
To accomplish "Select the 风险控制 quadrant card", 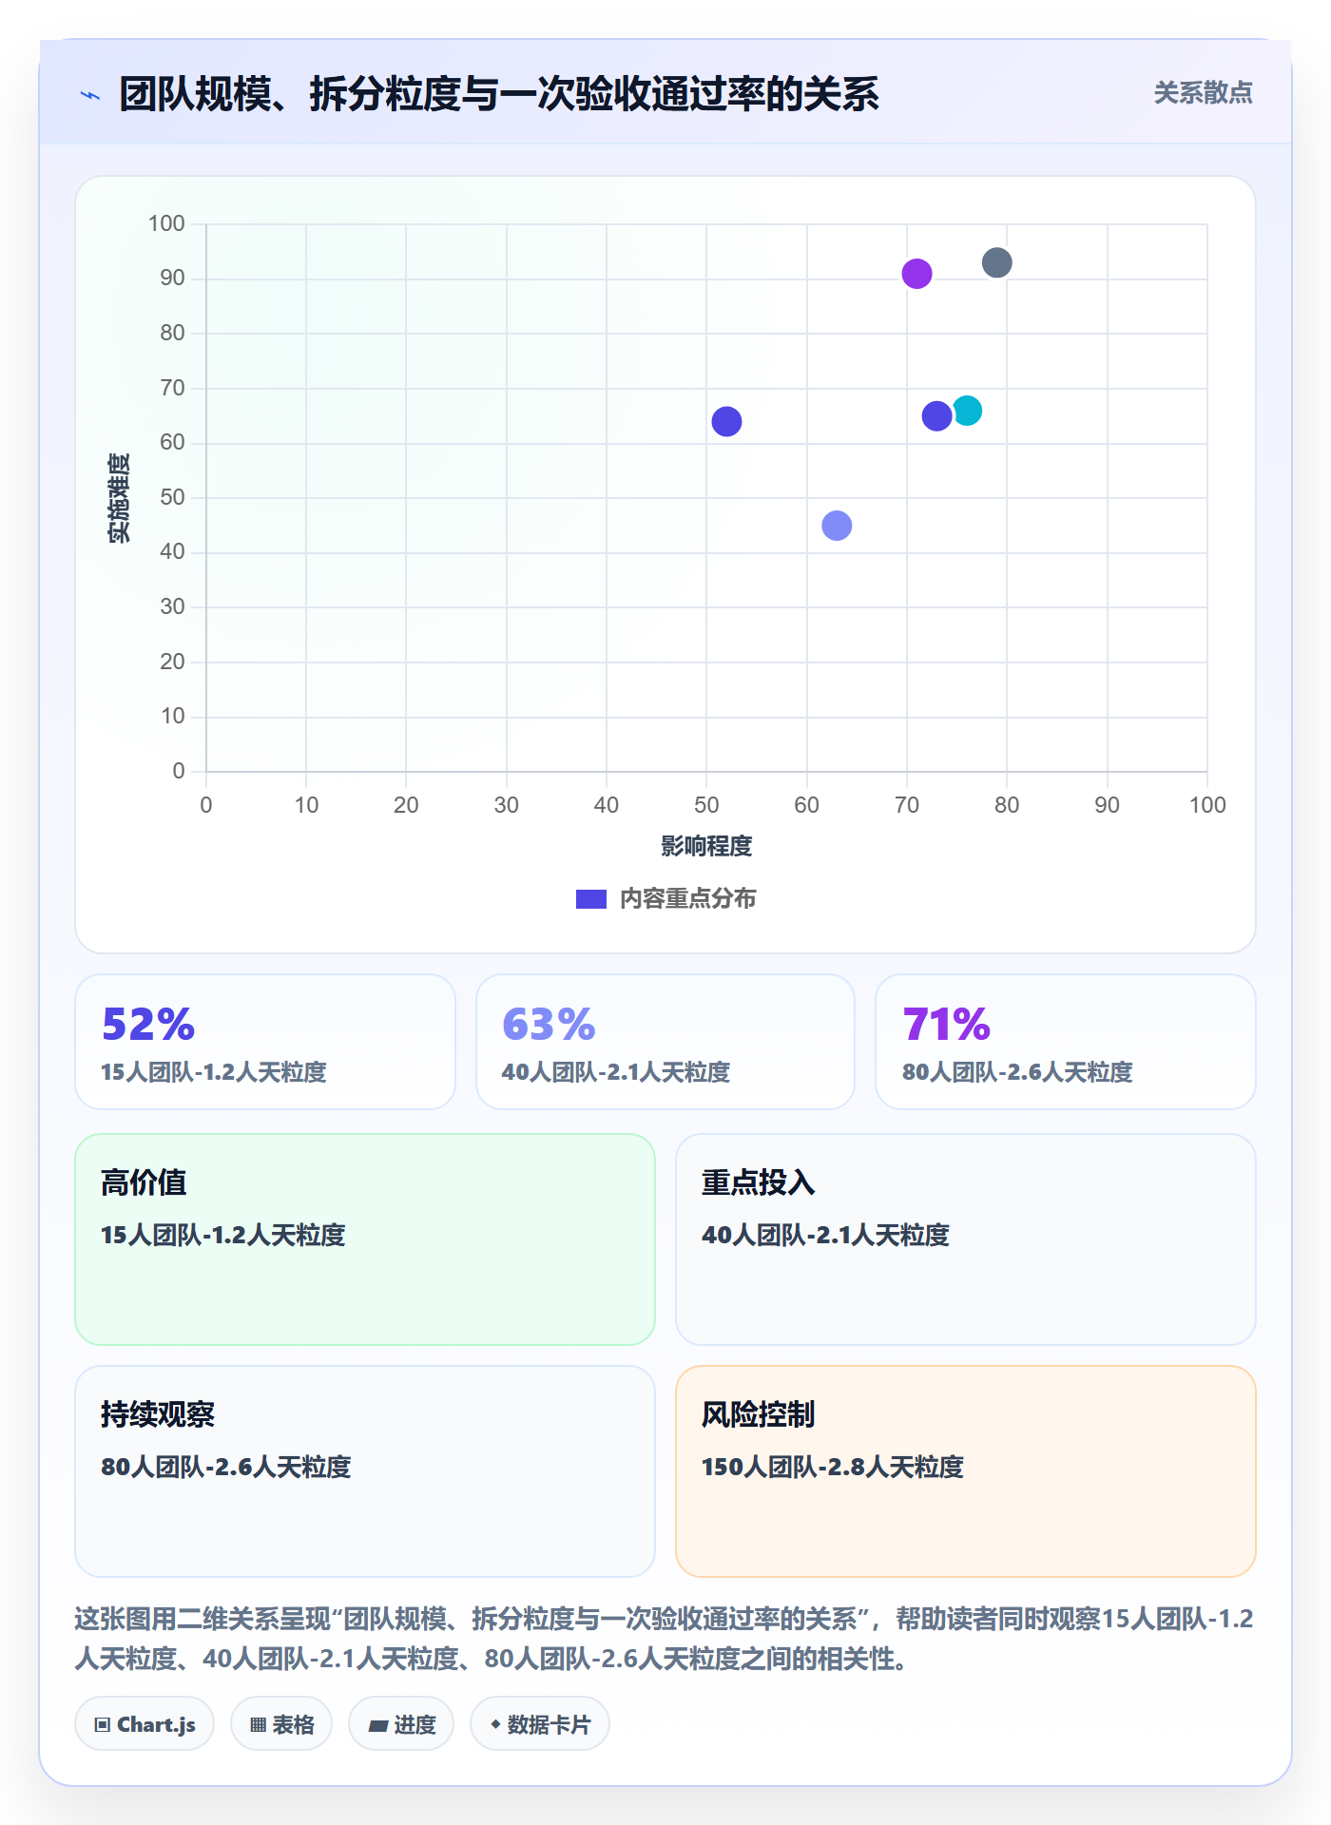I will (x=966, y=1471).
